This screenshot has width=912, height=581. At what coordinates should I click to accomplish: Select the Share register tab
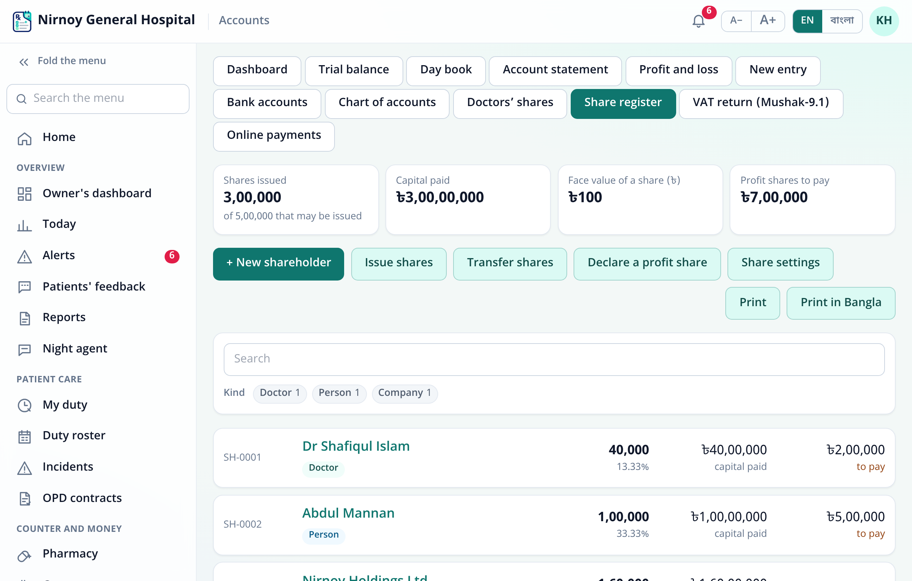pos(623,103)
